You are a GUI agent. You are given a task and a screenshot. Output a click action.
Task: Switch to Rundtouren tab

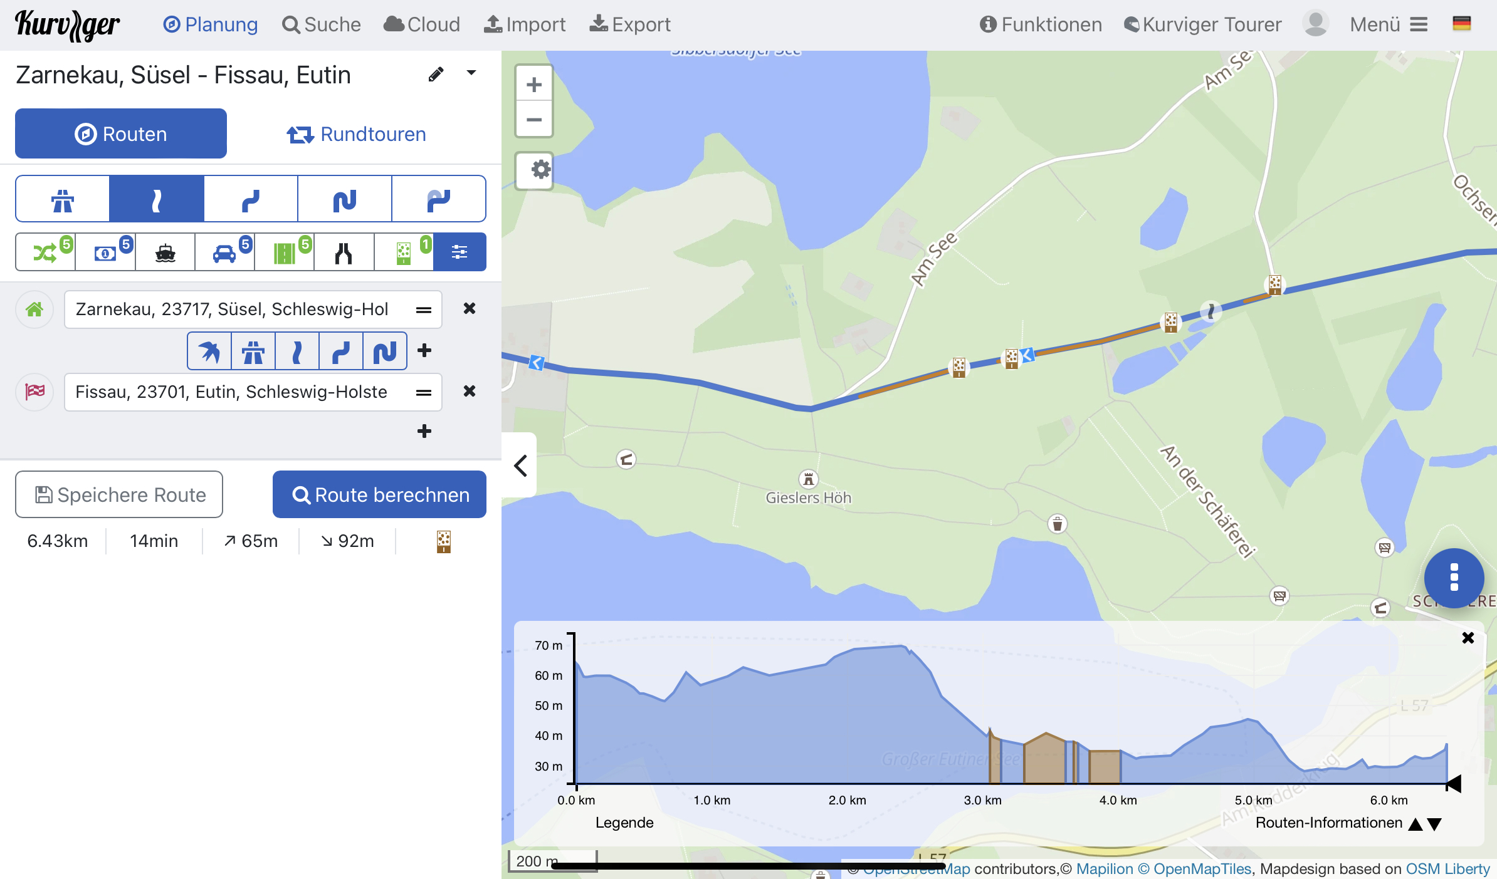click(356, 134)
